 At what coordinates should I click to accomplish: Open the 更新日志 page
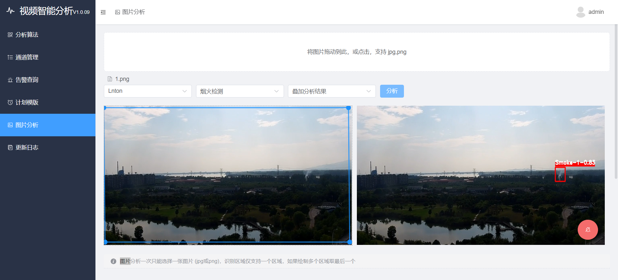point(48,148)
